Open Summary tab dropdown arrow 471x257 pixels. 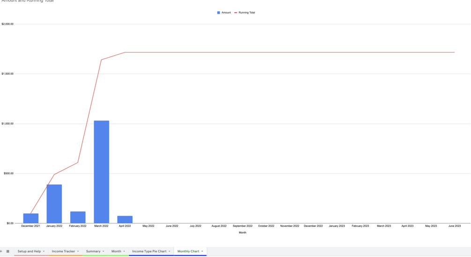coord(103,251)
